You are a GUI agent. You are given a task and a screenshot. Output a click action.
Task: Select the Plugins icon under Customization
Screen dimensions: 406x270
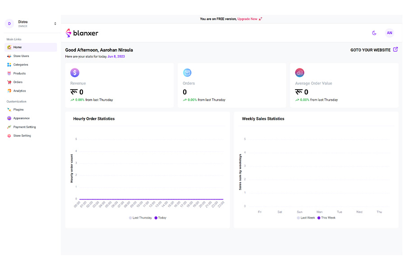tap(10, 109)
